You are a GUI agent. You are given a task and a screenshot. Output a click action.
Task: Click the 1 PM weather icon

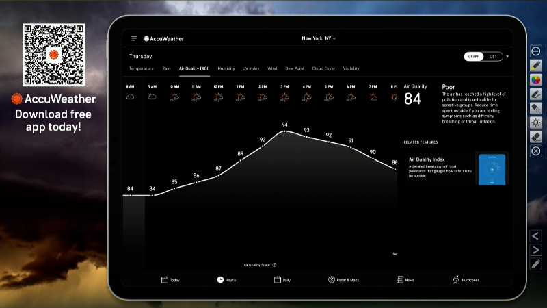pos(241,97)
